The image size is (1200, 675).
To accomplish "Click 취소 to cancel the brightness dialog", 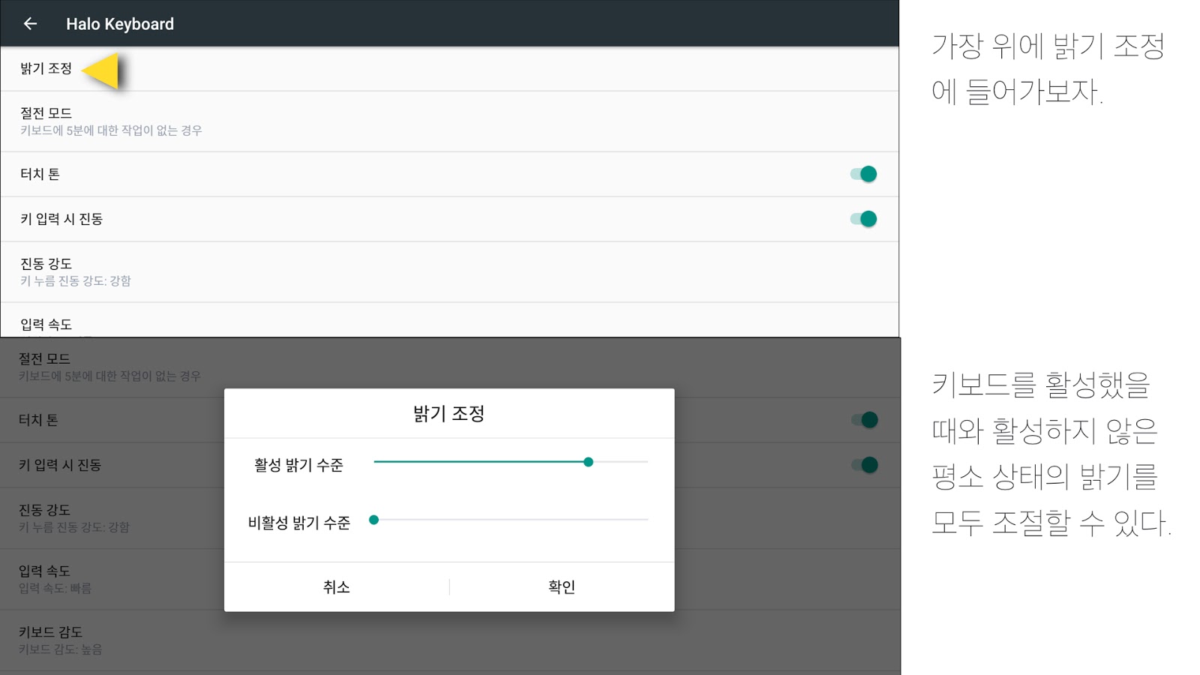I will click(337, 586).
